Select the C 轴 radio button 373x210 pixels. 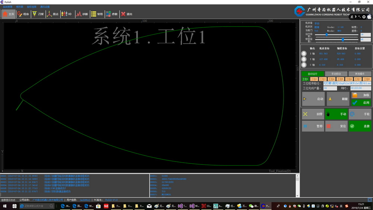coord(304,65)
